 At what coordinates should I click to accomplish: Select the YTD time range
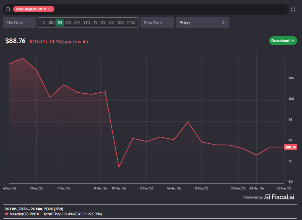(87, 23)
